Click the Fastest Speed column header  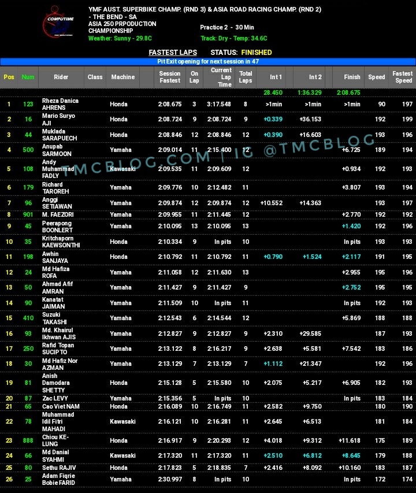[x=403, y=77]
